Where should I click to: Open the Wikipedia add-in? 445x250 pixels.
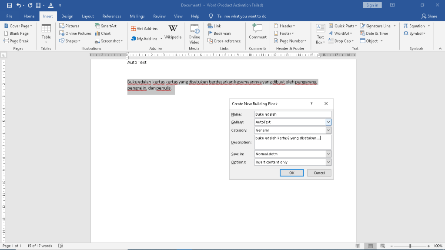coord(173,32)
